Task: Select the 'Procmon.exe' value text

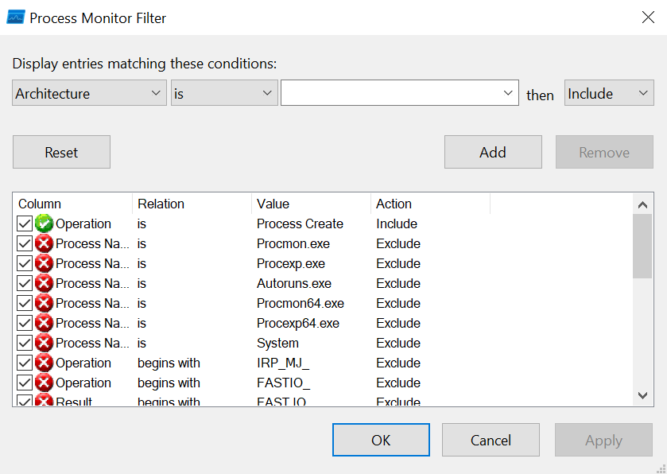Action: [x=293, y=244]
